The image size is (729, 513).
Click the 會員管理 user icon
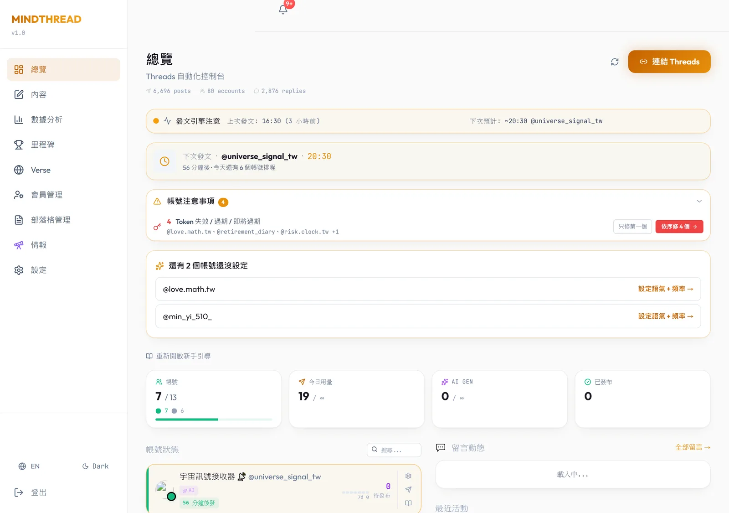tap(19, 195)
